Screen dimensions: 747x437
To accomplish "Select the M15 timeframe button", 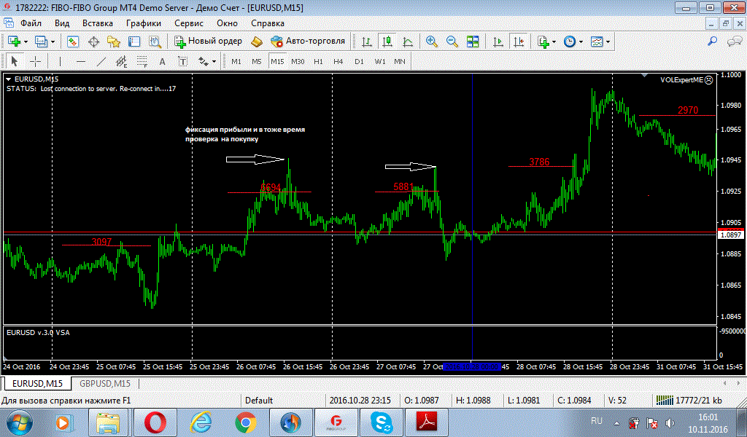I will pyautogui.click(x=277, y=61).
